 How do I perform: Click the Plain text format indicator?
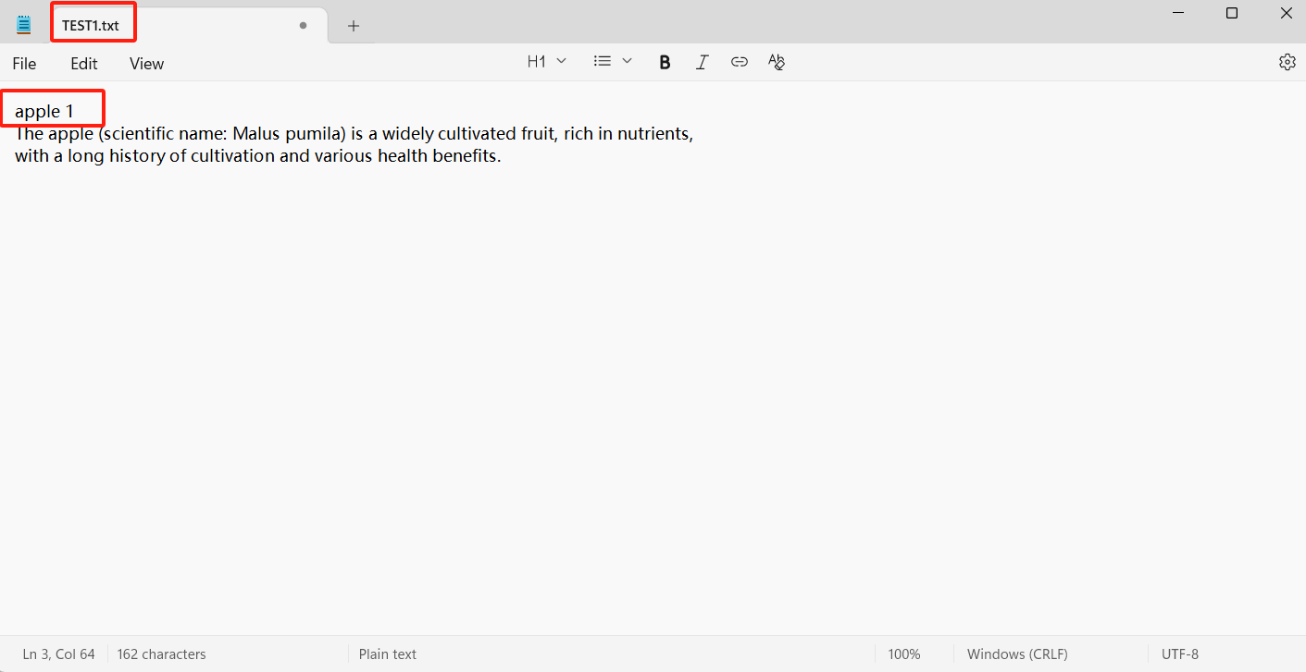tap(387, 654)
